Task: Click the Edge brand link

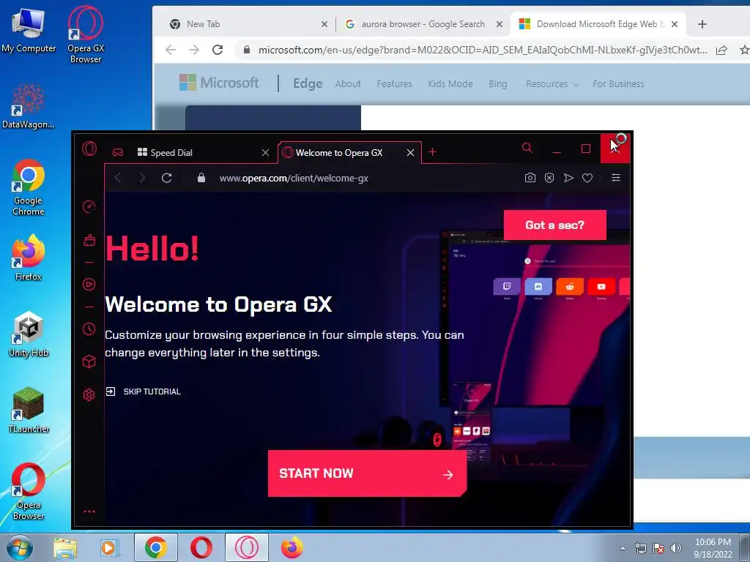Action: (x=308, y=83)
